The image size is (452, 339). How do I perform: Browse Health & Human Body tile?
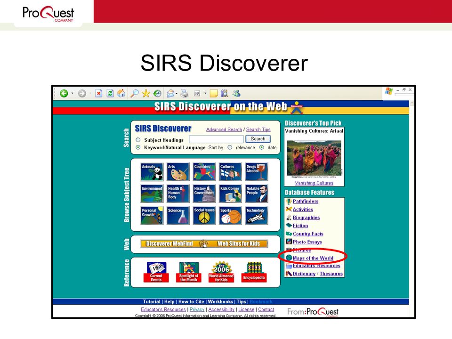[x=178, y=194]
